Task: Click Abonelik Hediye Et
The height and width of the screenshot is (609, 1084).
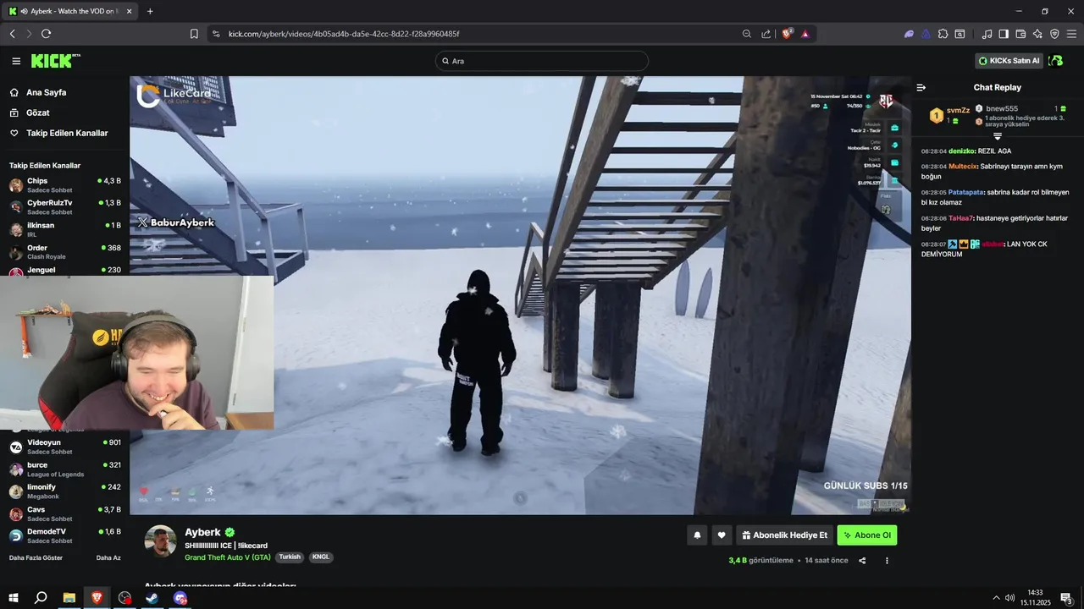Action: tap(784, 535)
